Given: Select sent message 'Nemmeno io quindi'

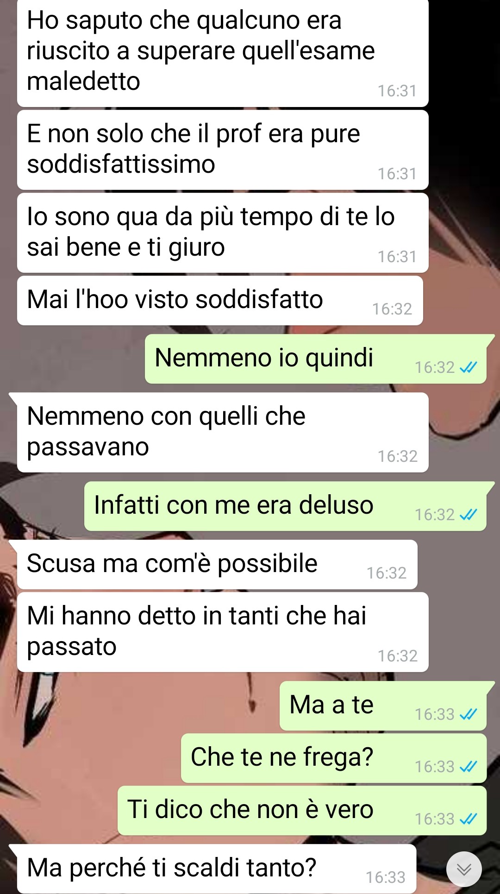Looking at the screenshot, I should [316, 359].
